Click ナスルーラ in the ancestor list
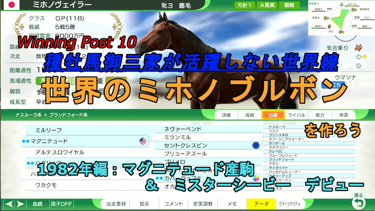 point(277,127)
